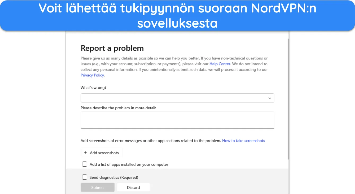Click the problem description text box
The image size is (355, 194).
click(177, 120)
